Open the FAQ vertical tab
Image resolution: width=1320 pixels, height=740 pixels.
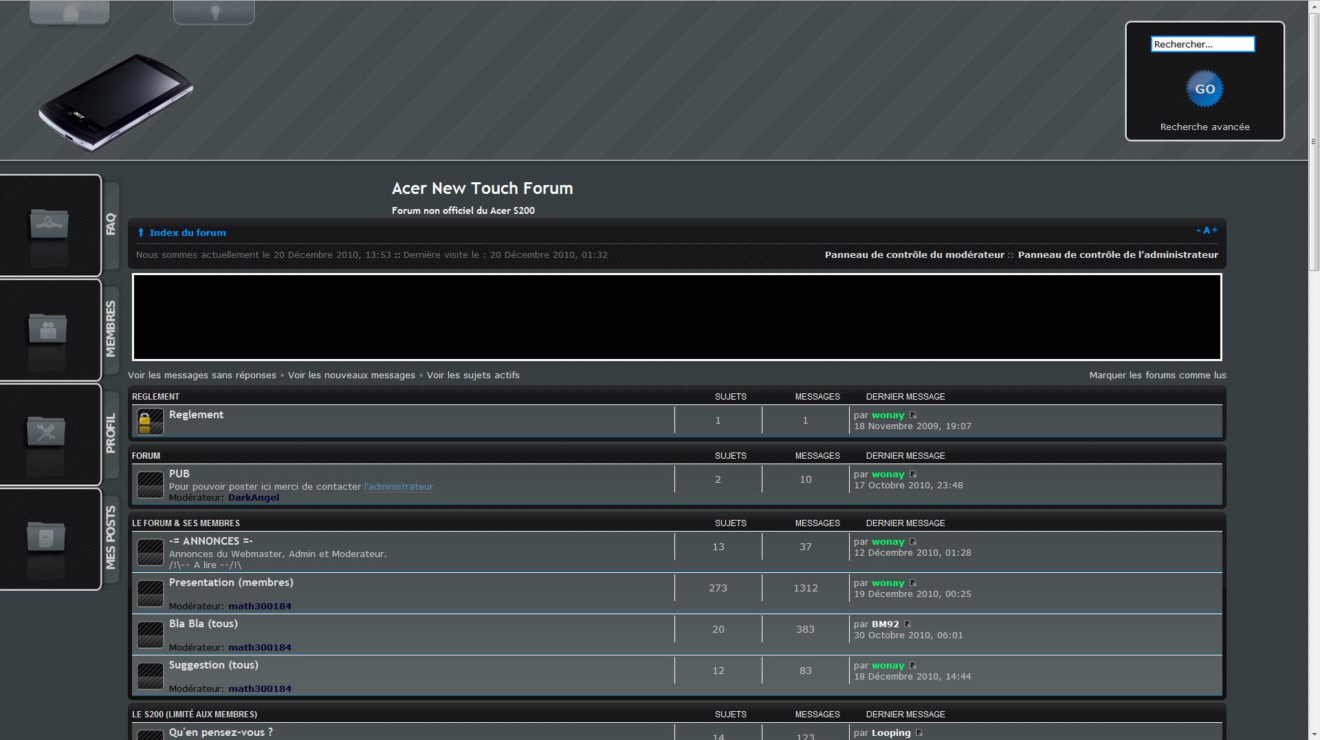111,224
